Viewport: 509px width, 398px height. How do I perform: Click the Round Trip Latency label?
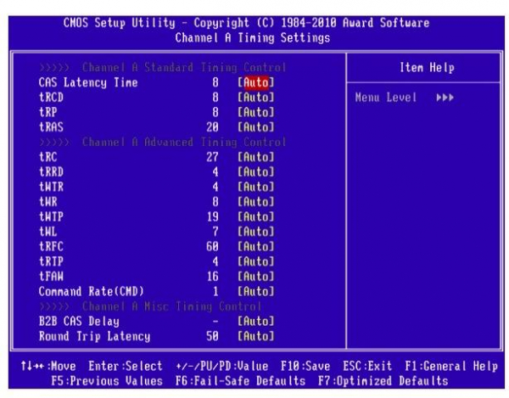click(94, 336)
